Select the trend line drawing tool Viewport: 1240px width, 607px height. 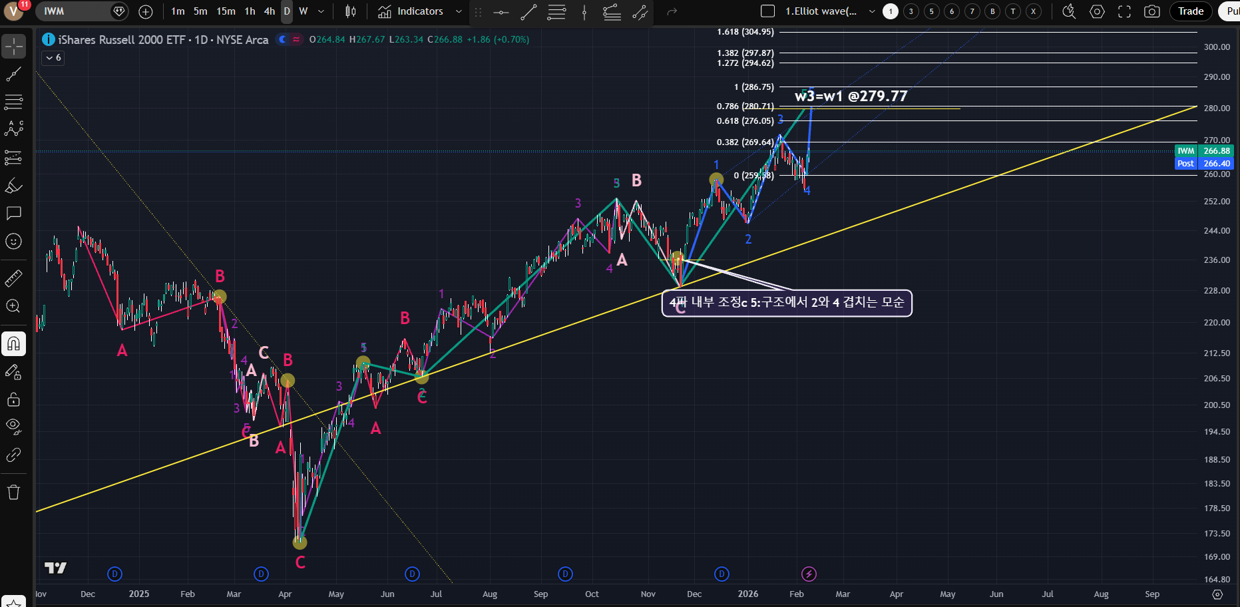pyautogui.click(x=13, y=74)
